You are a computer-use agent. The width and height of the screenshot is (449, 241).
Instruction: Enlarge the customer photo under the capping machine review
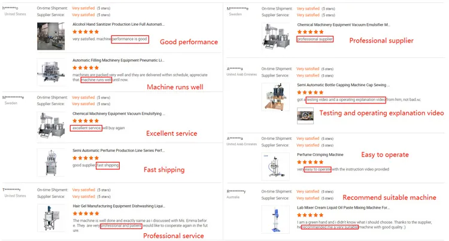coord(305,115)
